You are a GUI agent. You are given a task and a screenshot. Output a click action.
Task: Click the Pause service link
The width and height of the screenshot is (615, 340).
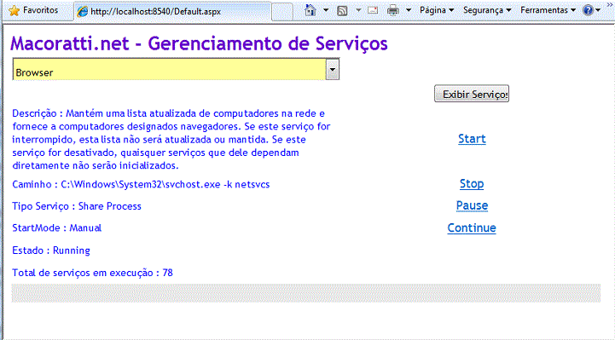point(472,205)
